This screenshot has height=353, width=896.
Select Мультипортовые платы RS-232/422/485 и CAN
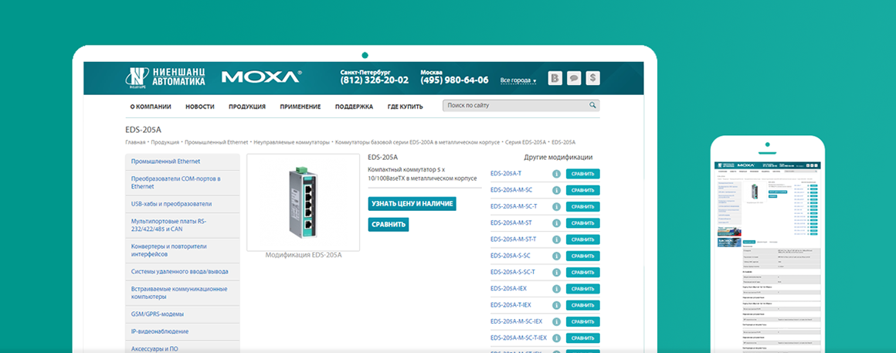182,225
